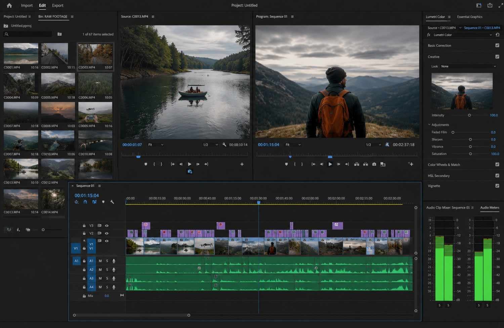Click the Intensity slider handle
504x328 pixels.
[x=469, y=115]
